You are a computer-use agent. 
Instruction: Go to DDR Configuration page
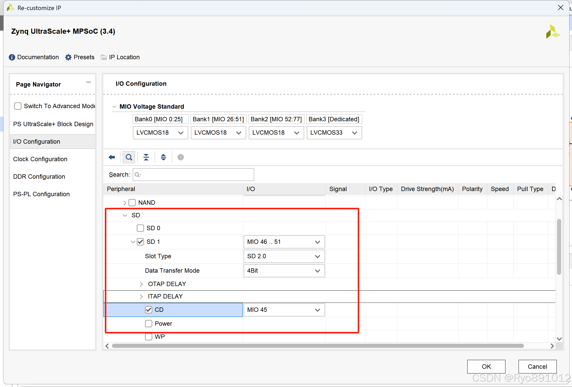(x=39, y=177)
